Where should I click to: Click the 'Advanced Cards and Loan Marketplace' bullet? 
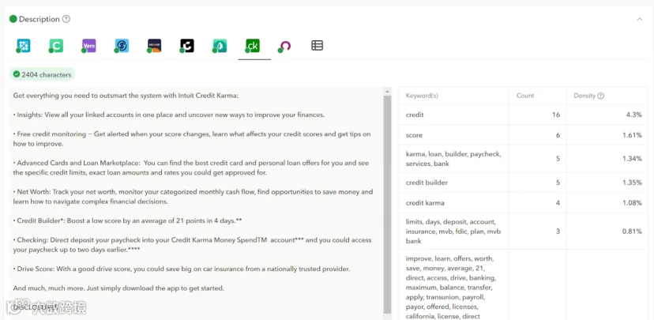190,168
